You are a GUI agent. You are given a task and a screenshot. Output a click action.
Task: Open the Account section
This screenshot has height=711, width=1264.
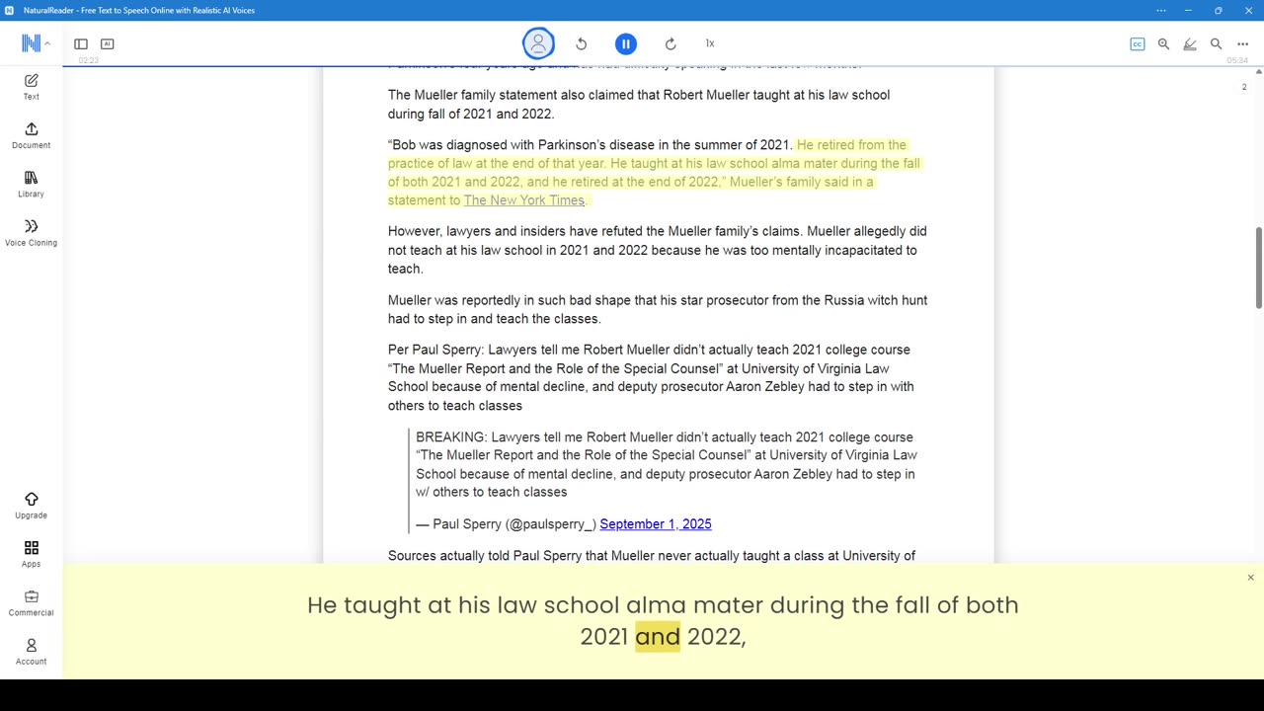(x=32, y=652)
